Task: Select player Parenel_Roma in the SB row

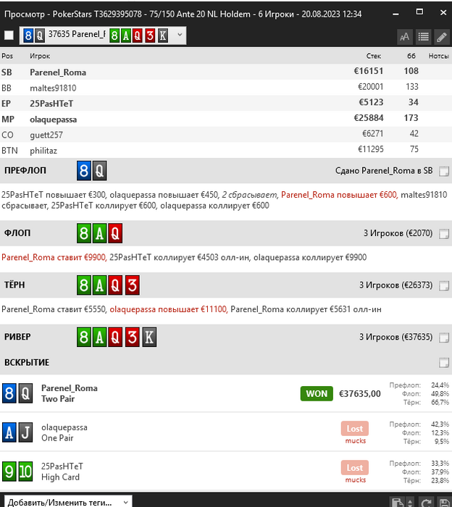Action: 58,72
